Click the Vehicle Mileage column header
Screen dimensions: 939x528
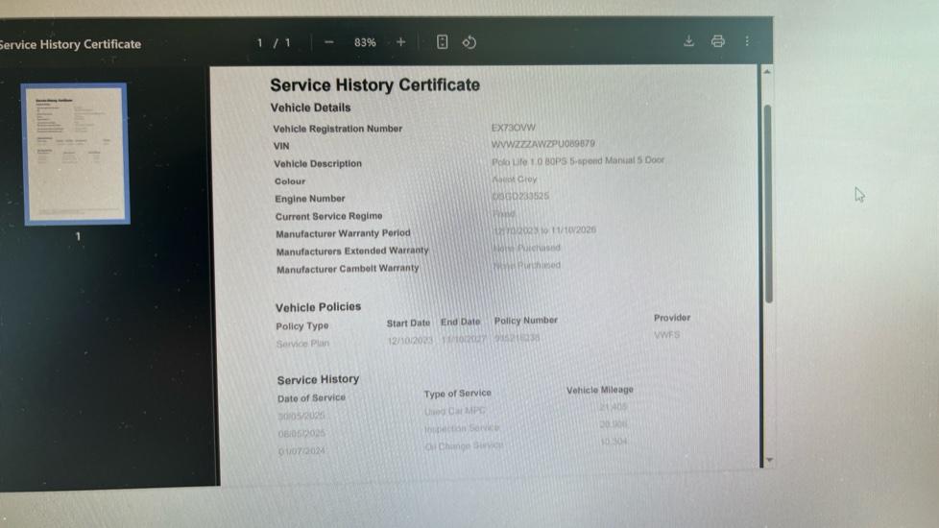click(600, 390)
